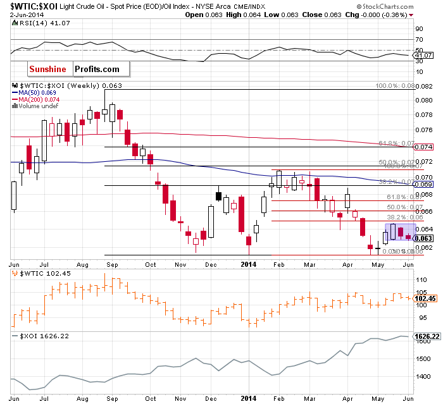This screenshot has width=443, height=404.
Task: Click Nov on the price chart time axis
Action: (180, 265)
